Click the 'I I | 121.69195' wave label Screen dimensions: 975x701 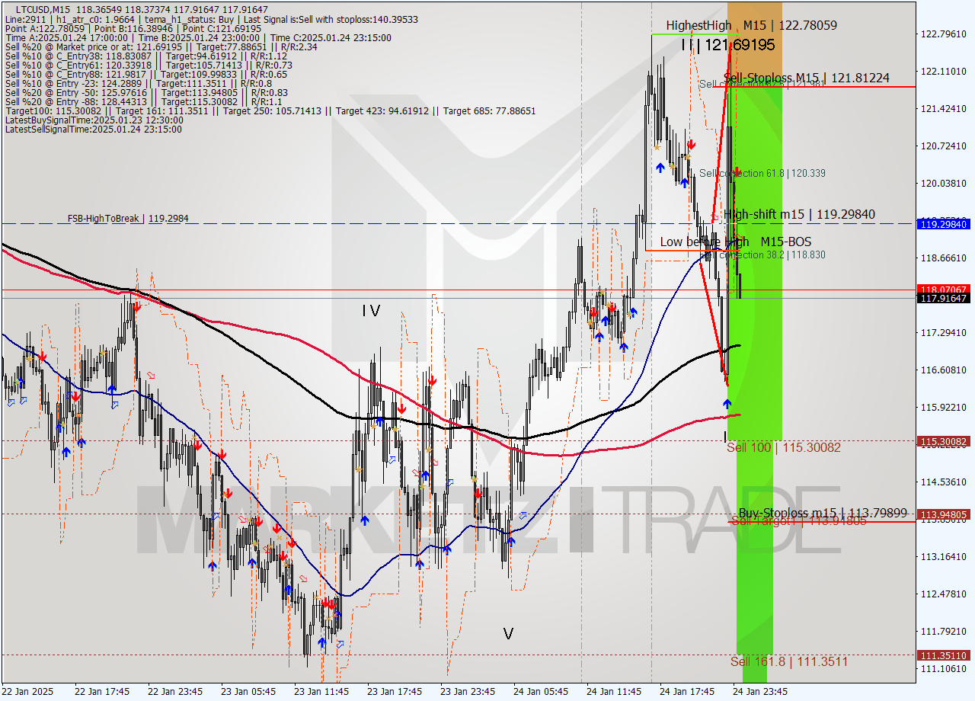pyautogui.click(x=728, y=45)
